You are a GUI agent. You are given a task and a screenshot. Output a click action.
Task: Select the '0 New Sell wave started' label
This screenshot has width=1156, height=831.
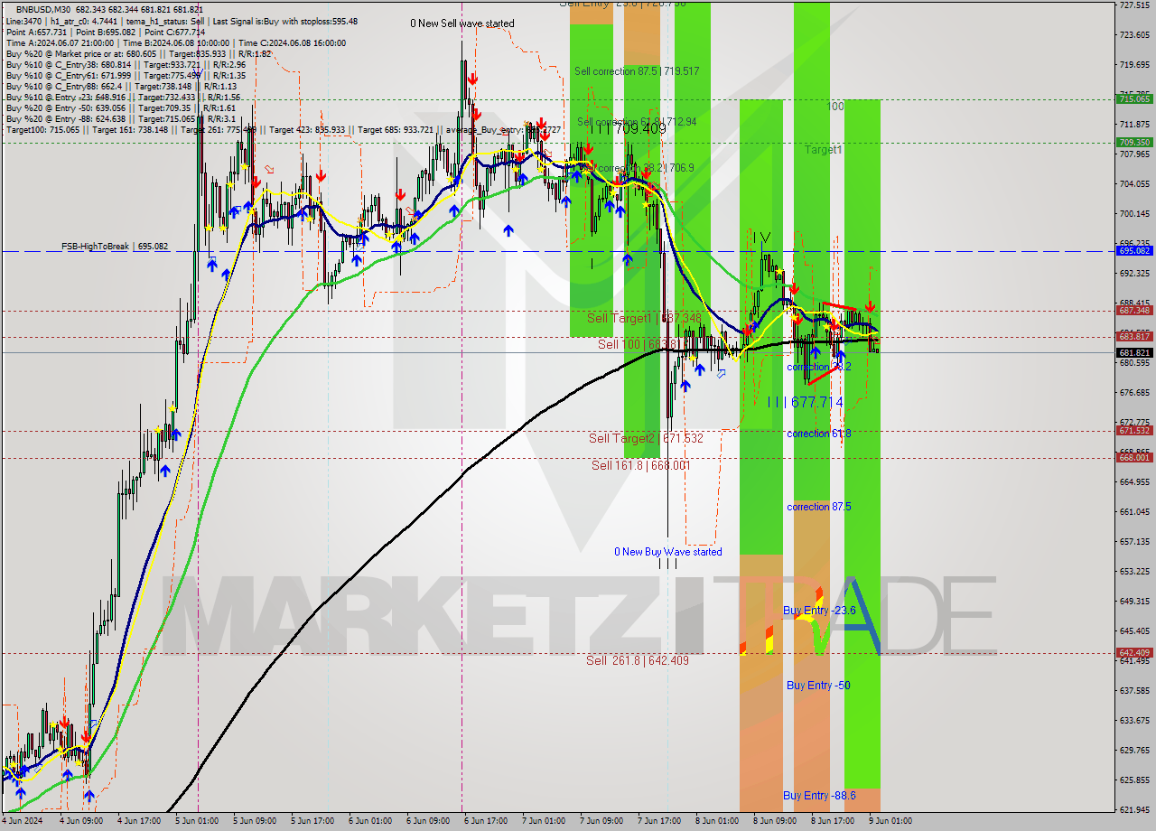tap(462, 23)
